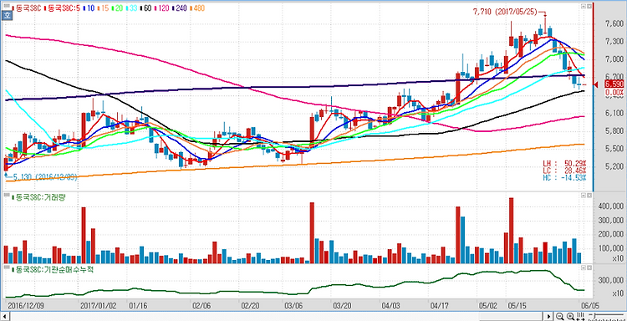Click the scrollbar right arrow button
Screen dimensions: 627x321
(x=549, y=317)
